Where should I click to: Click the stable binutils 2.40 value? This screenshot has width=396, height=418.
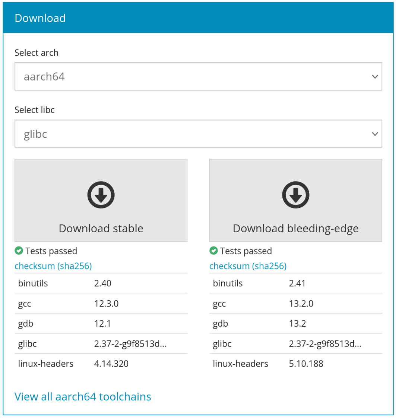click(103, 283)
